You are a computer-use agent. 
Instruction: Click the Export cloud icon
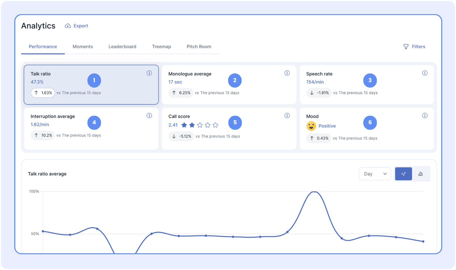[68, 26]
